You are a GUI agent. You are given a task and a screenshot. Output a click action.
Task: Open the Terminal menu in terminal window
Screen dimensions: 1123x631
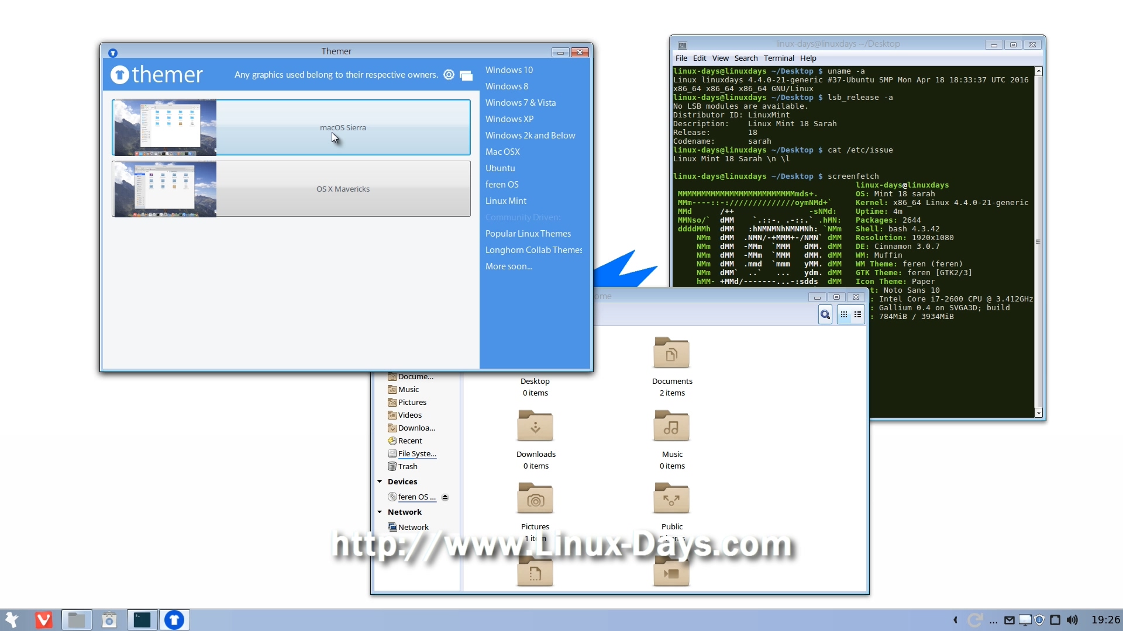pyautogui.click(x=778, y=58)
